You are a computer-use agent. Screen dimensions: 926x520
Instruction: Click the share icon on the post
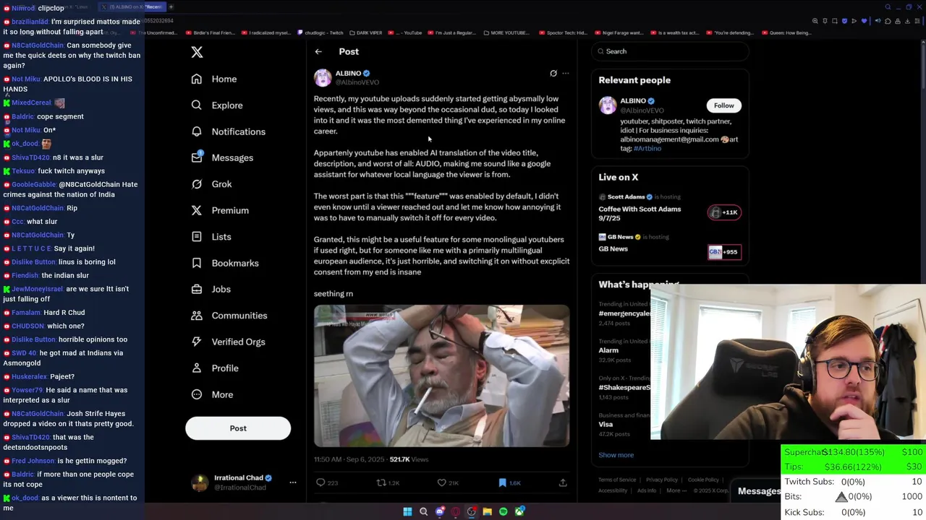pos(563,482)
